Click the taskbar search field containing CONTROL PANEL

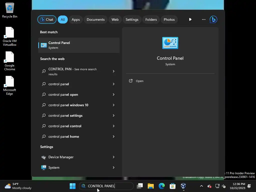point(106,186)
